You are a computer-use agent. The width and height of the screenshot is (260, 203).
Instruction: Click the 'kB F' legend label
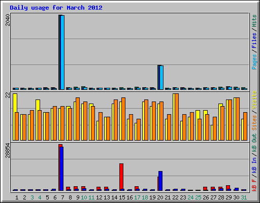[x=254, y=185]
